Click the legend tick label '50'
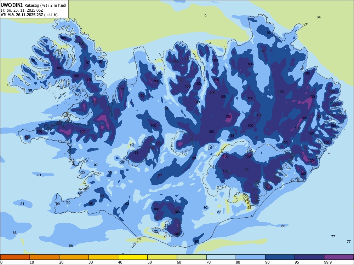The width and height of the screenshot is (354, 265). 149,262
